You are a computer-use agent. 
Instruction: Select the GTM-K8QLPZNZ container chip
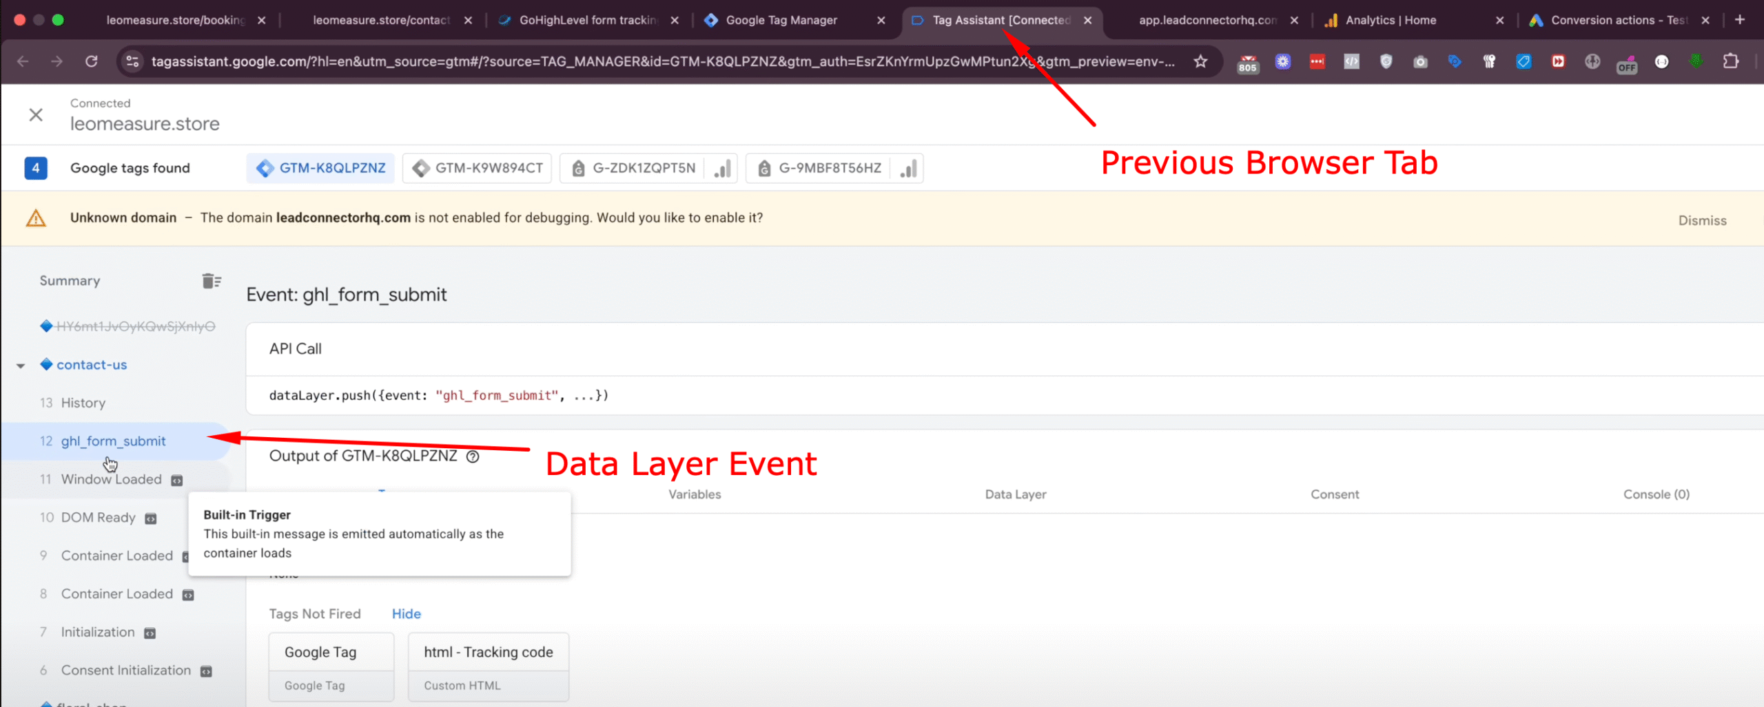(320, 169)
